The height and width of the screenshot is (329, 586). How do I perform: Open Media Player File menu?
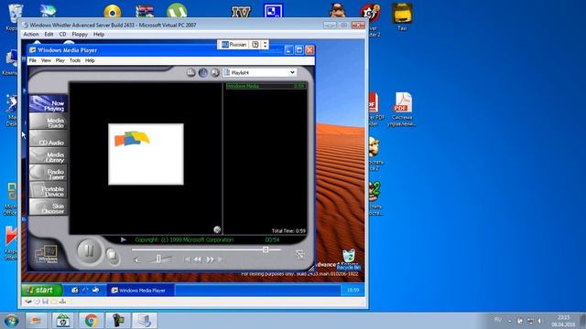pyautogui.click(x=33, y=60)
